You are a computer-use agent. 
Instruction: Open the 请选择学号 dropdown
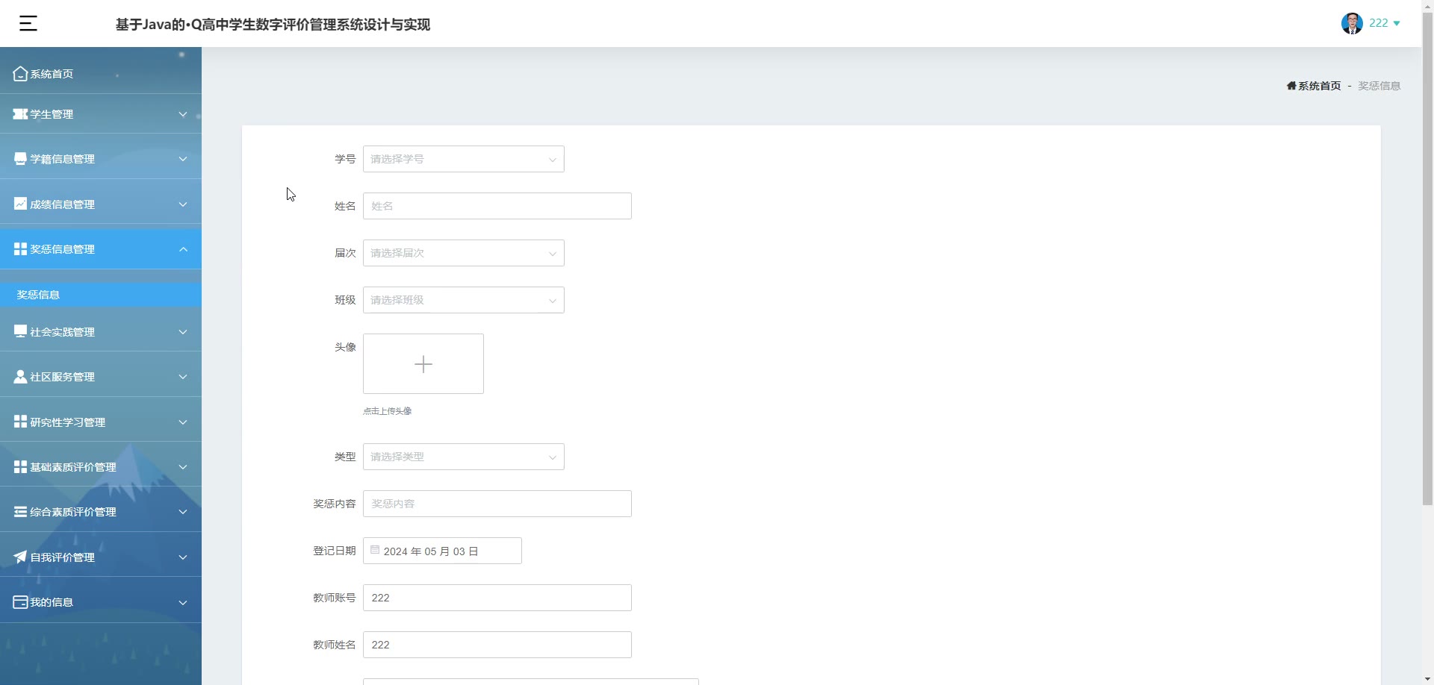(464, 159)
